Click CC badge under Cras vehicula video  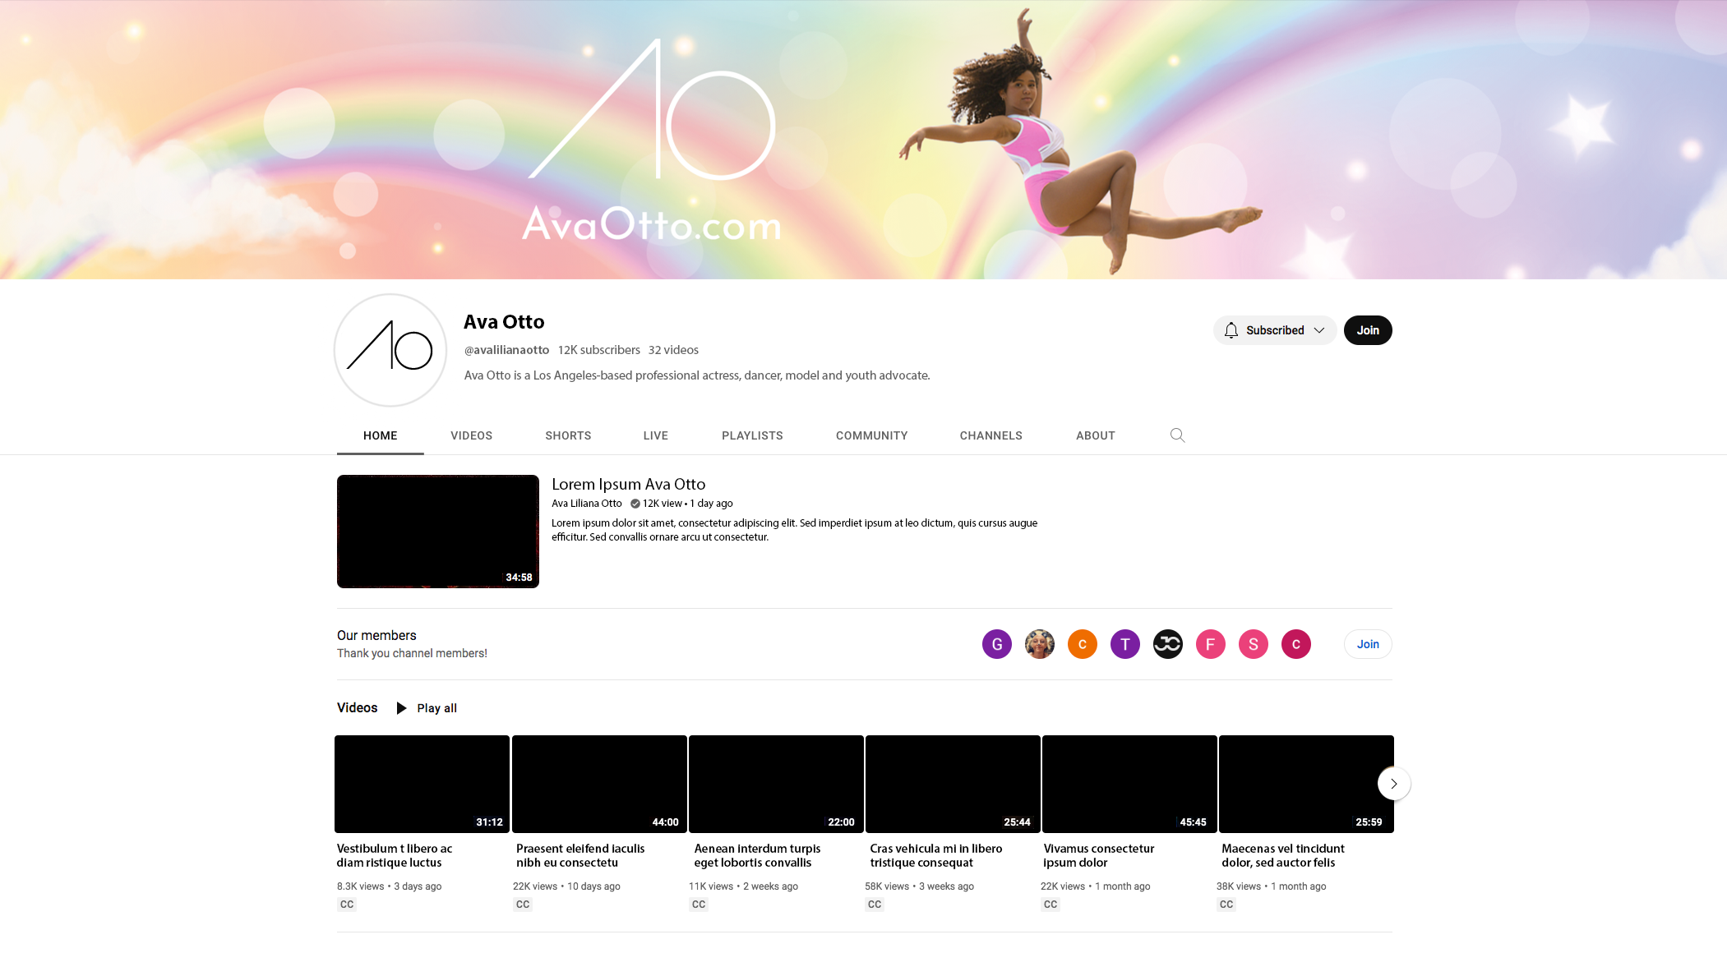point(875,905)
